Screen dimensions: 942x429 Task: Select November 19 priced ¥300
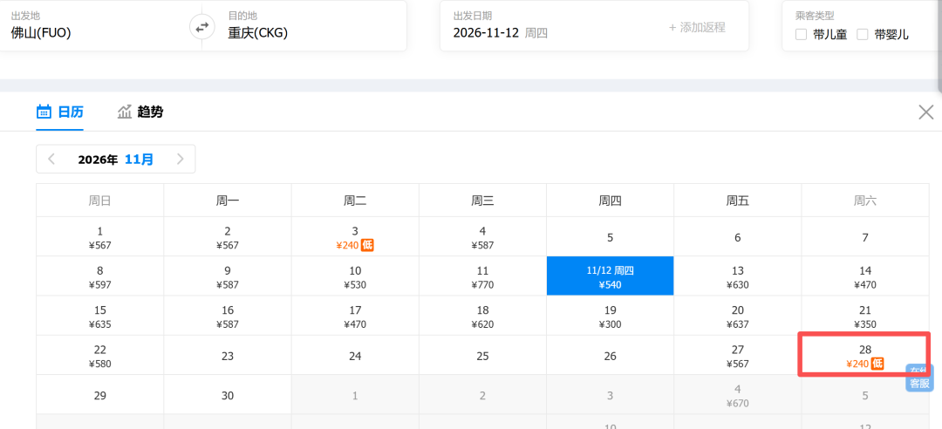click(x=611, y=316)
